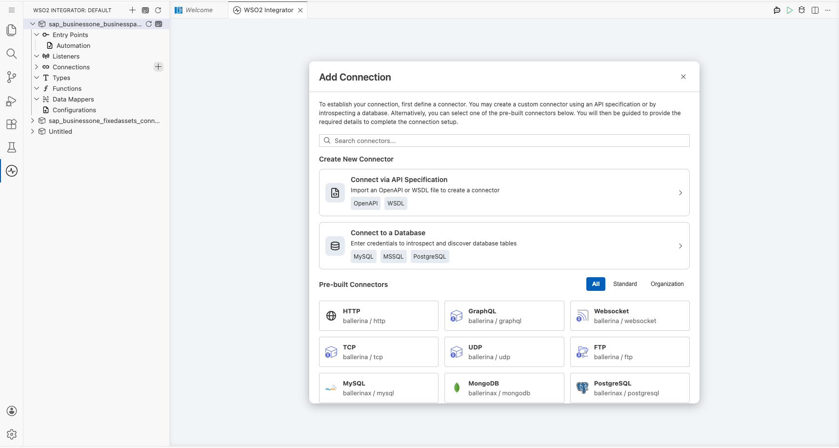Open the Explorer view in activity bar
Screen dimensions: 839x448
tap(12, 30)
